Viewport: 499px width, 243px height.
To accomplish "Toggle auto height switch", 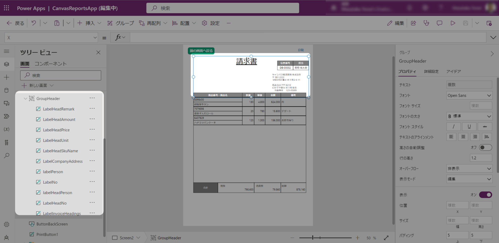I will point(485,148).
